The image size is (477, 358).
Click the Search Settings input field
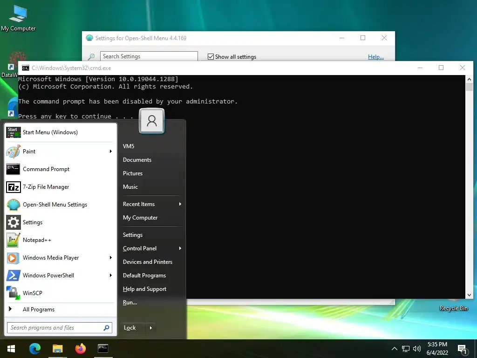(149, 56)
